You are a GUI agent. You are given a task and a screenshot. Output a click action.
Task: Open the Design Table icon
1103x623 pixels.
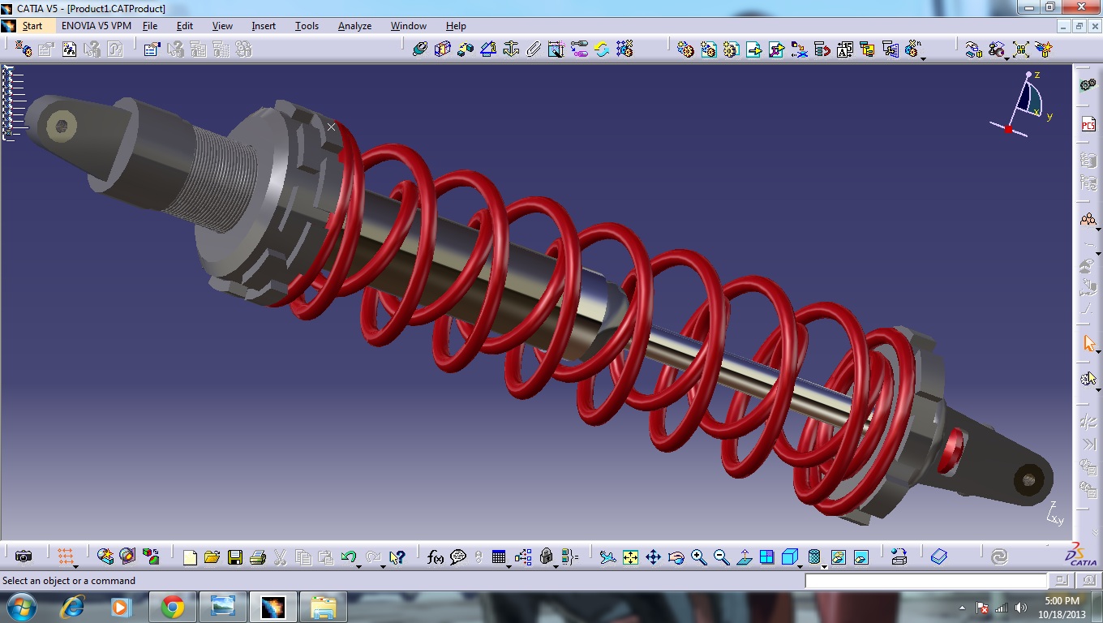click(499, 557)
